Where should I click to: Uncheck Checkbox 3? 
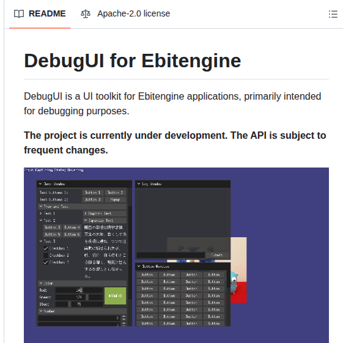tap(46, 262)
